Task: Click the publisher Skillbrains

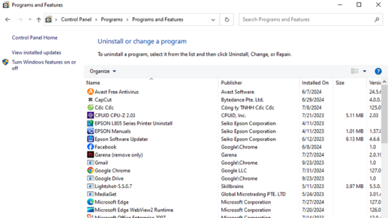Action: coord(232,186)
